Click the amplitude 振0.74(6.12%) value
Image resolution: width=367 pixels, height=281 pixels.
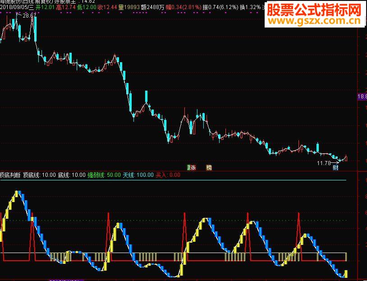(x=220, y=7)
